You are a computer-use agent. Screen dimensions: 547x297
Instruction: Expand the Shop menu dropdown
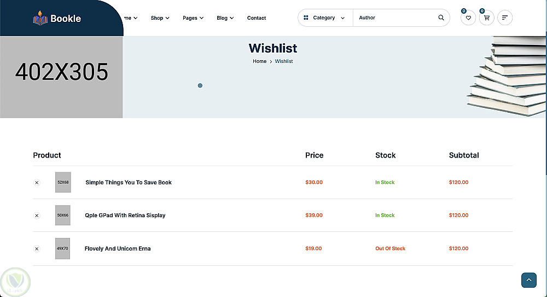click(160, 18)
